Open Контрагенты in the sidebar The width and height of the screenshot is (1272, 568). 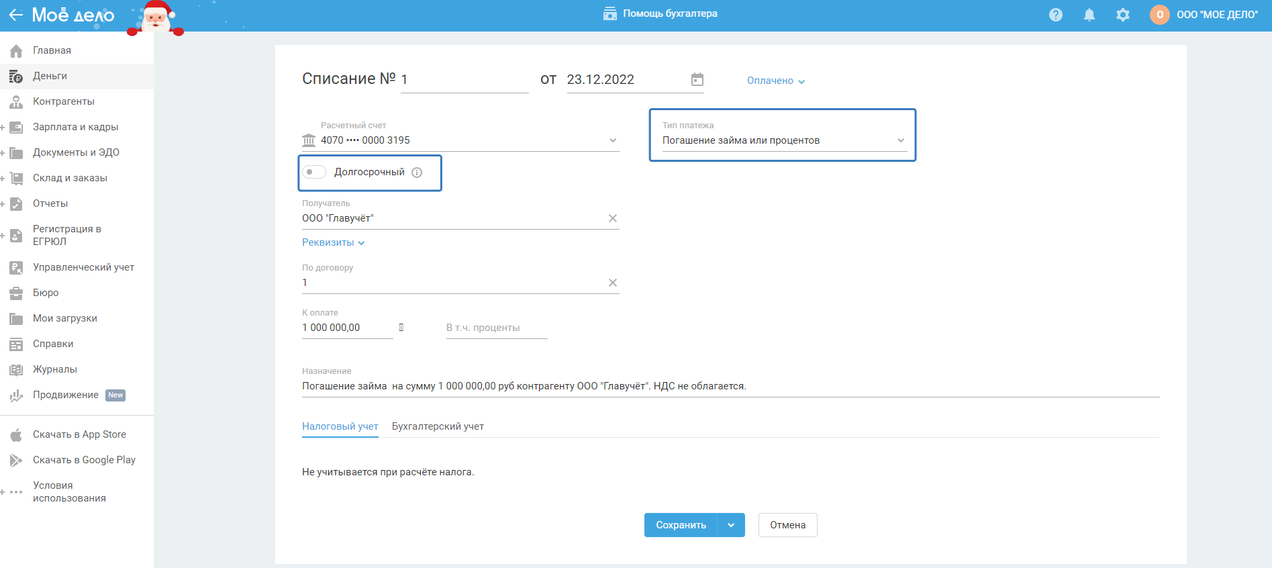[x=64, y=101]
